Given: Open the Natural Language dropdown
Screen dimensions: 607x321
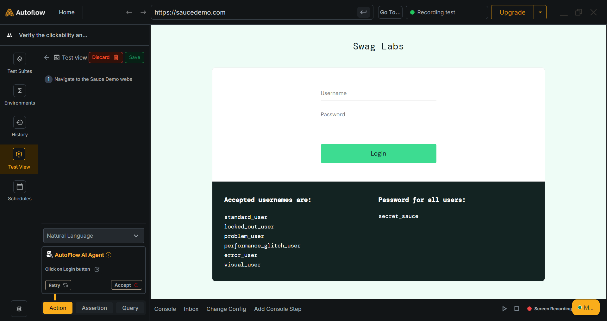Looking at the screenshot, I should tap(94, 236).
